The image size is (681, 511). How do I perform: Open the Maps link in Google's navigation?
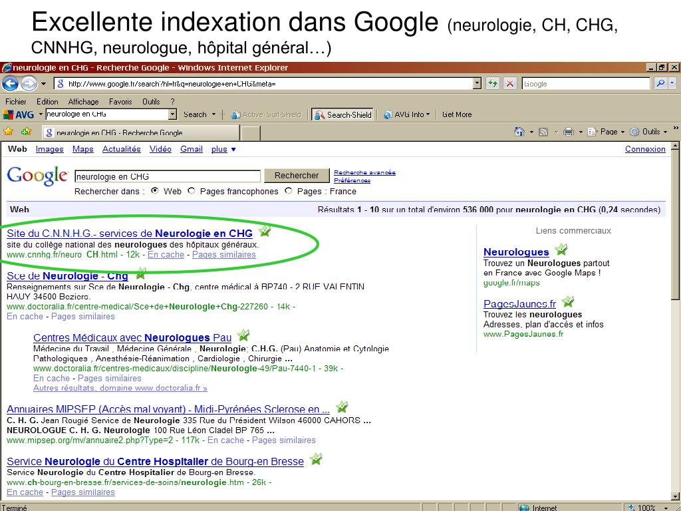click(83, 149)
